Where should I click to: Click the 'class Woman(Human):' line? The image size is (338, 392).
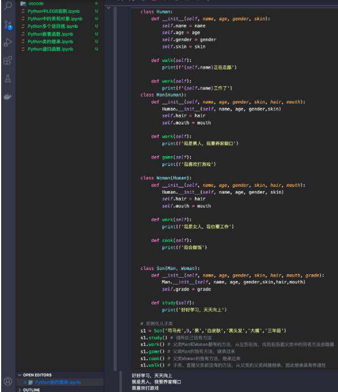click(x=166, y=178)
